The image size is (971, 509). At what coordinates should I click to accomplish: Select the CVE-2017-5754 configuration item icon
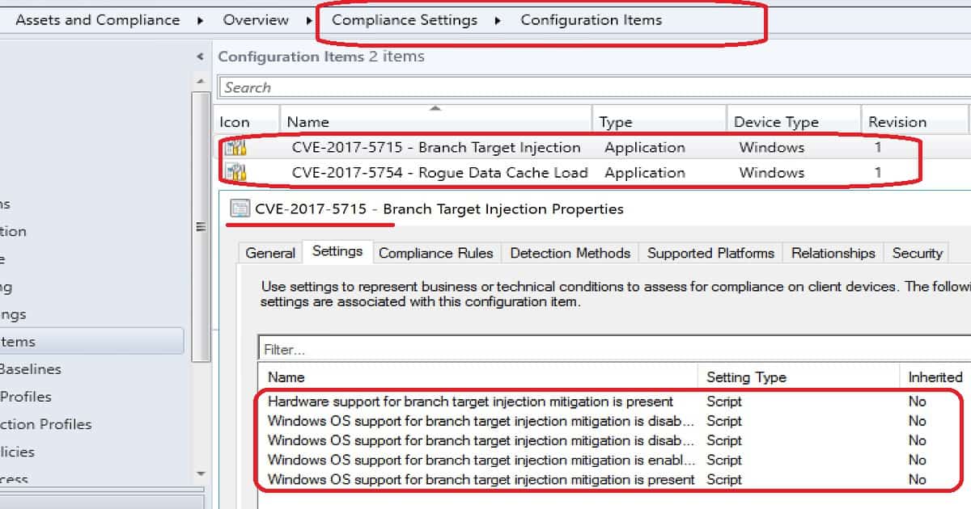[235, 173]
